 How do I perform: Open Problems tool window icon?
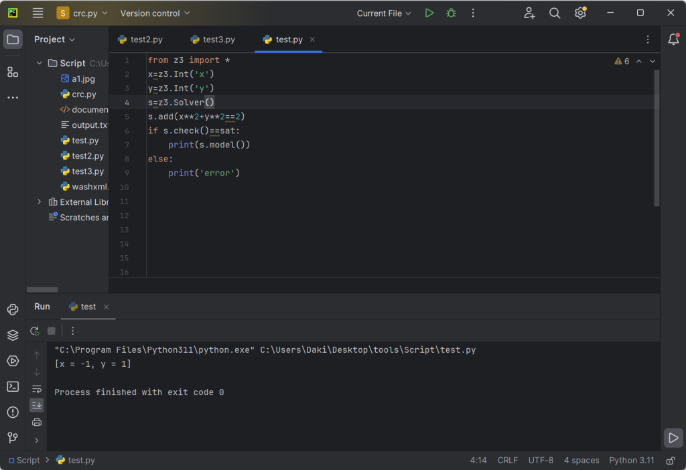(x=13, y=412)
